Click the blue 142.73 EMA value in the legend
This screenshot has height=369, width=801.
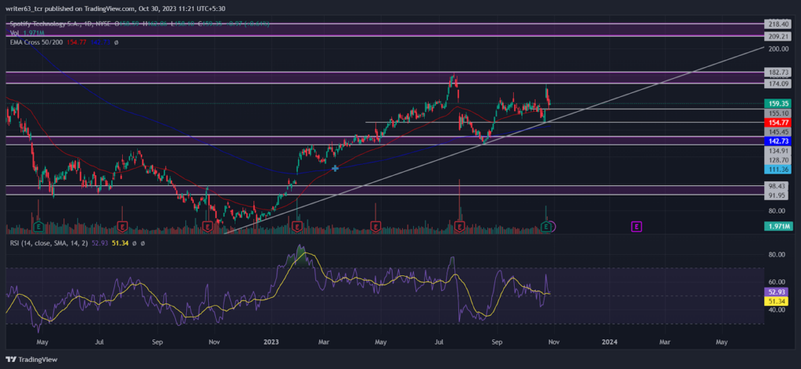tap(101, 42)
